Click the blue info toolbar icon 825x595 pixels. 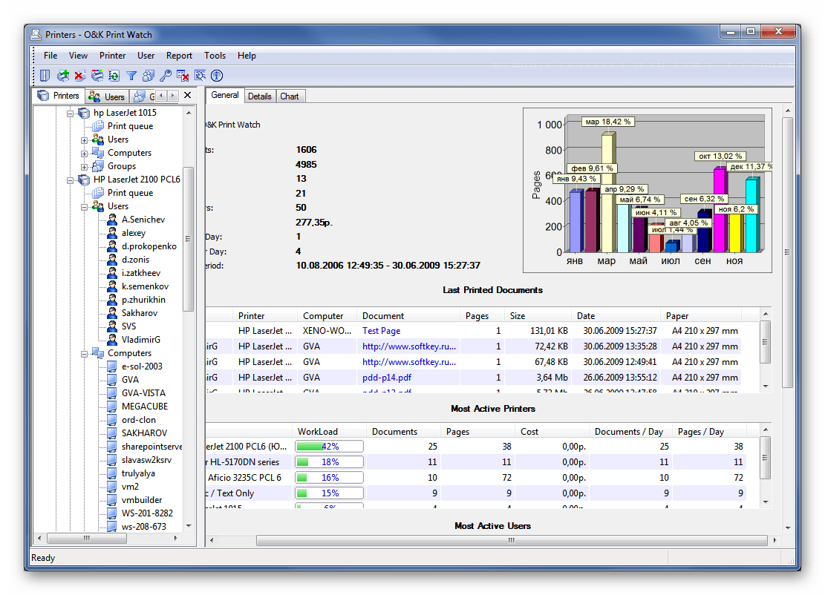pos(217,76)
